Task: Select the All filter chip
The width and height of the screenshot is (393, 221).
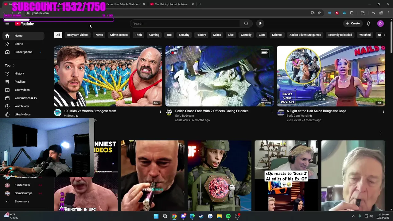Action: [x=58, y=35]
